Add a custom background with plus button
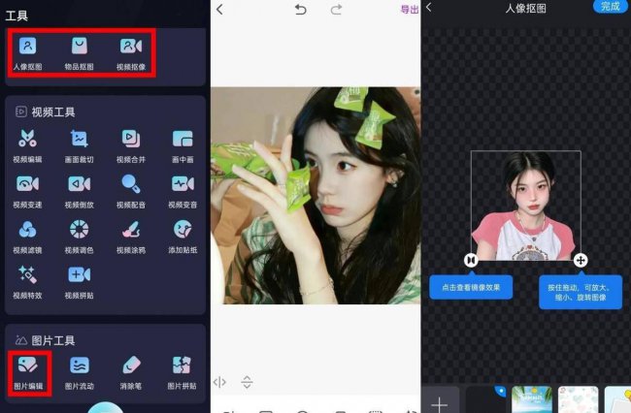The image size is (631, 413). coord(441,400)
